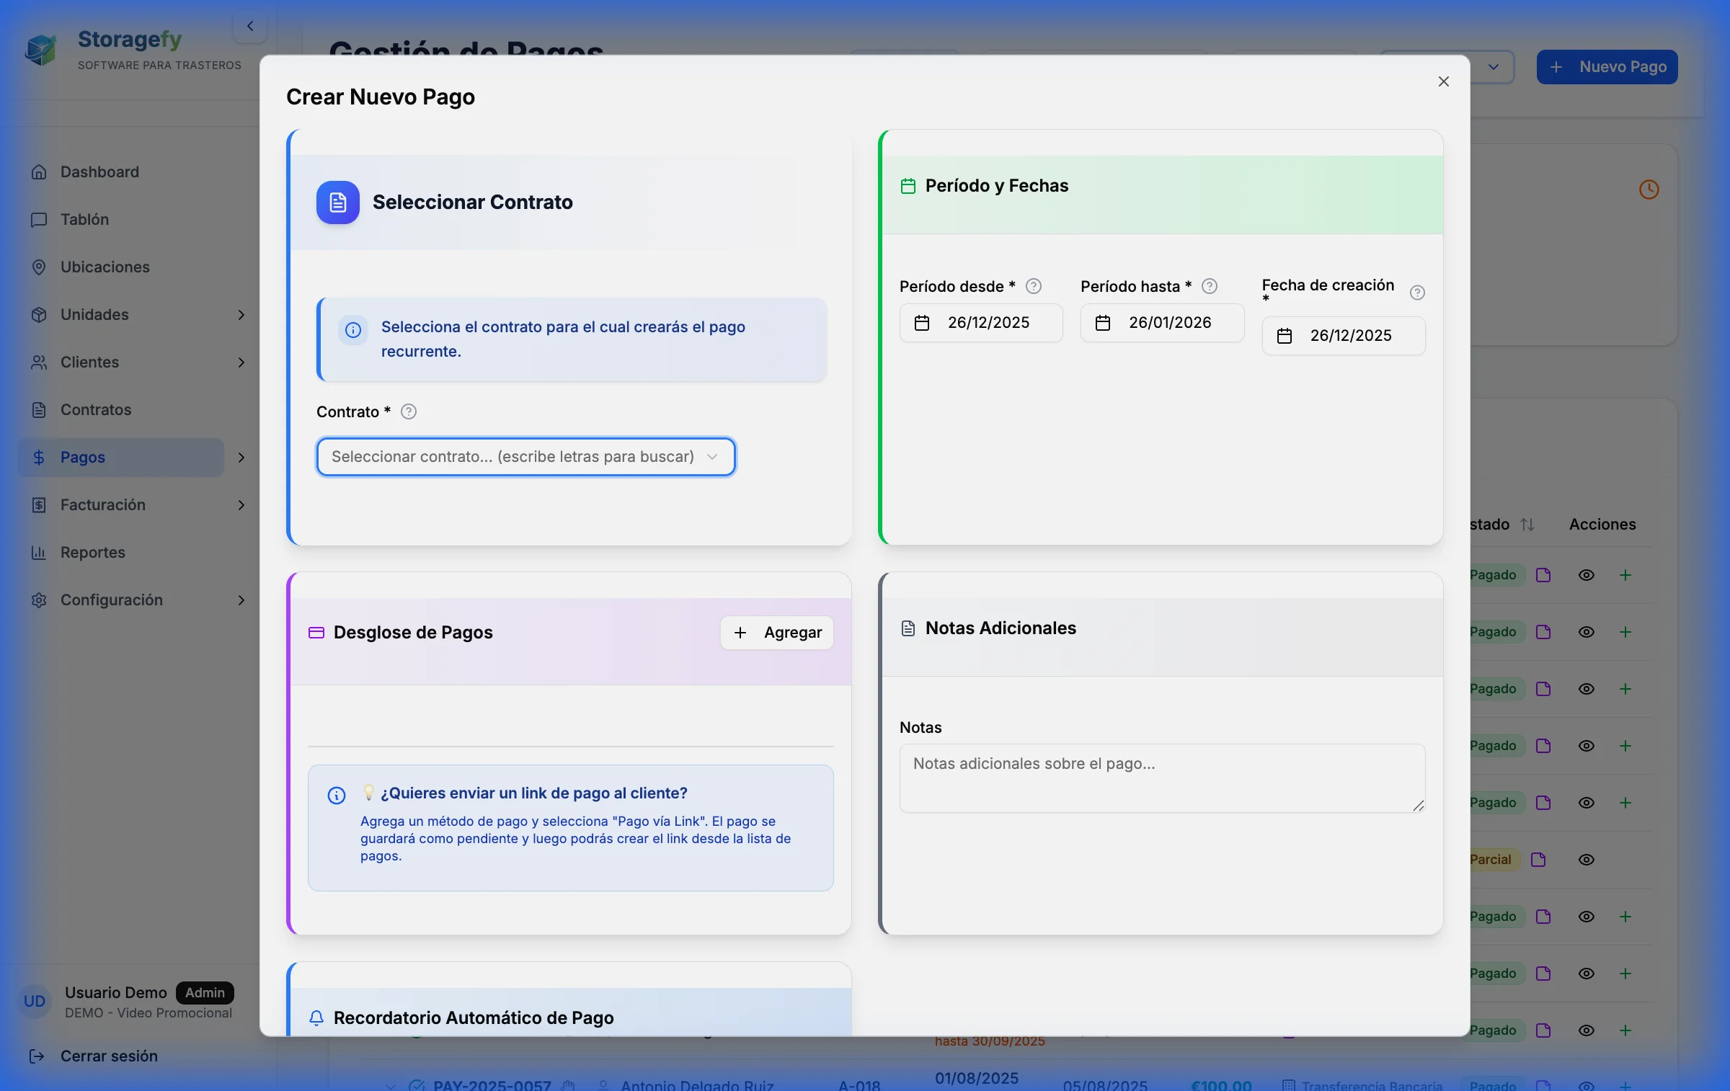Viewport: 1730px width, 1091px height.
Task: Click the eye icon on the Parcial row
Action: 1586,860
